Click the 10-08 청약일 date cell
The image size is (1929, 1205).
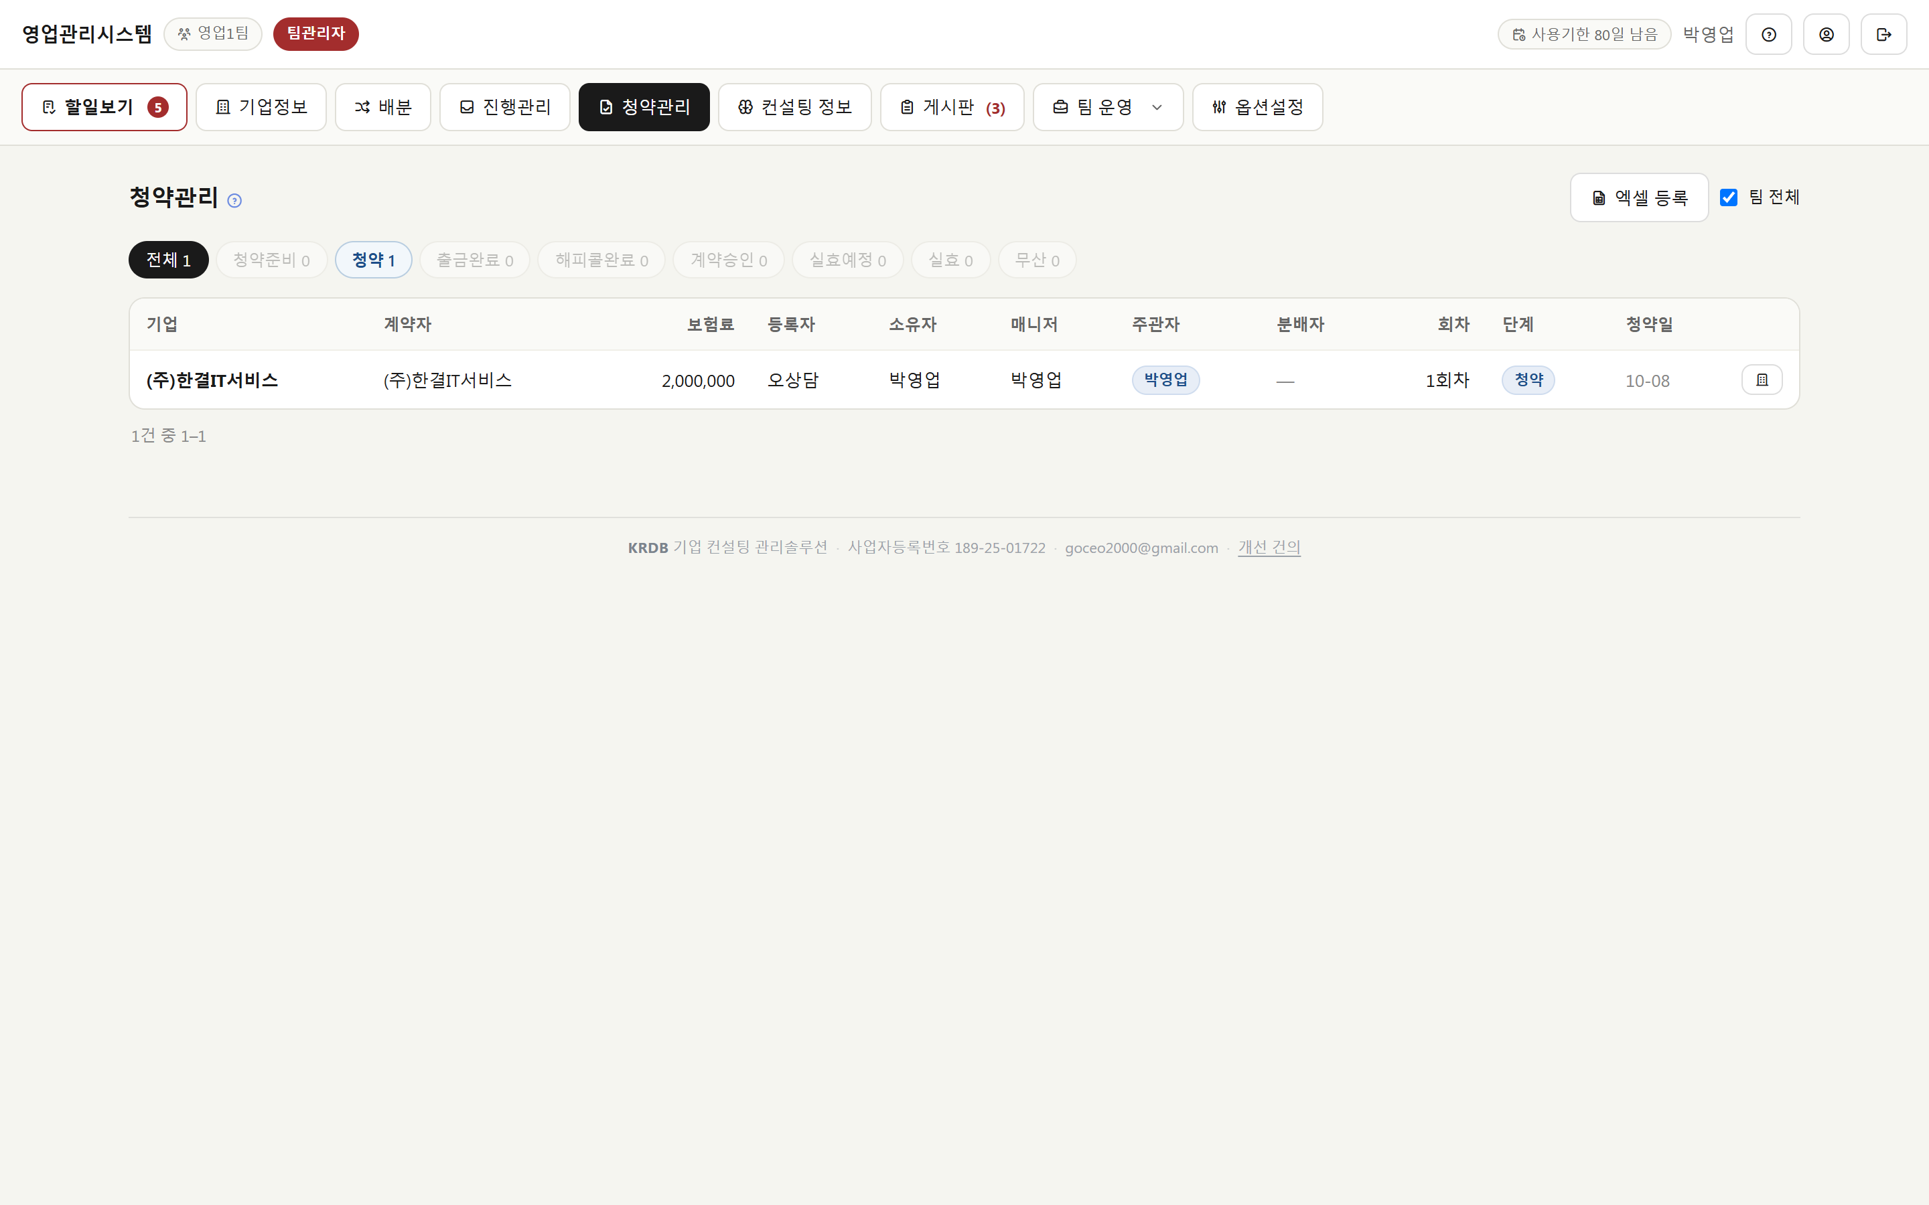coord(1647,381)
